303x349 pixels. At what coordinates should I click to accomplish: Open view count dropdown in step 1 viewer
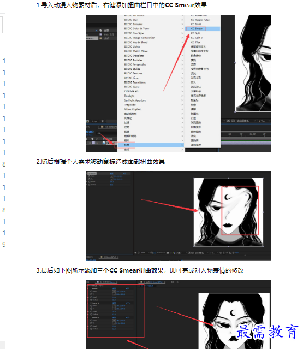[264, 121]
